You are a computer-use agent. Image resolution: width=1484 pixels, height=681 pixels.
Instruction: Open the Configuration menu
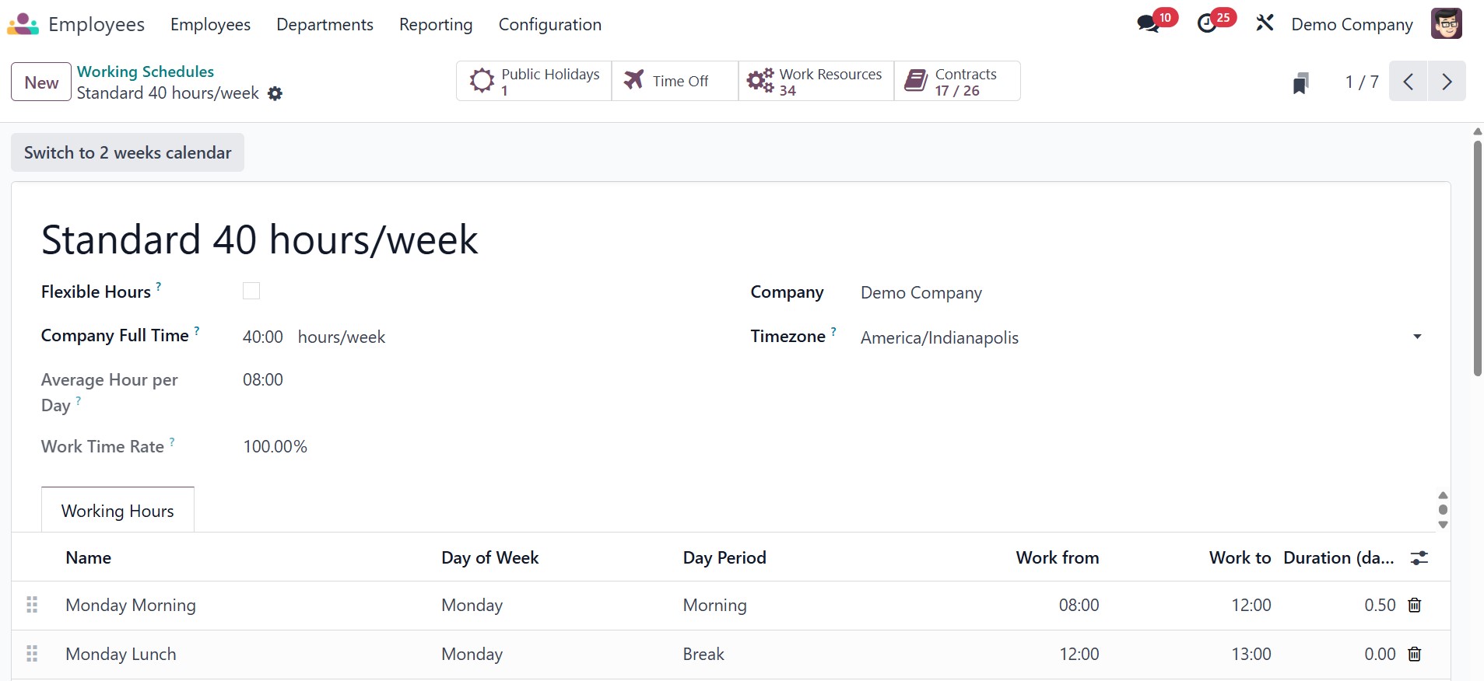(x=550, y=24)
